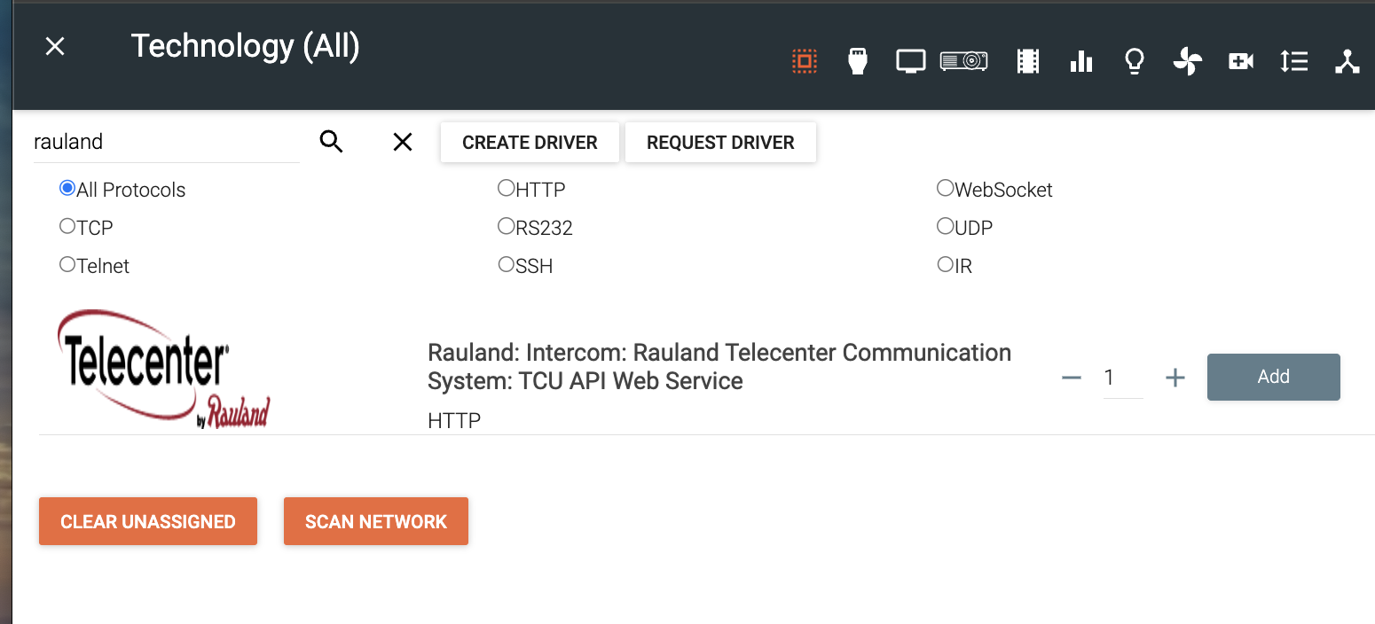This screenshot has width=1375, height=624.
Task: Select the HTTP protocol radio button
Action: pyautogui.click(x=507, y=187)
